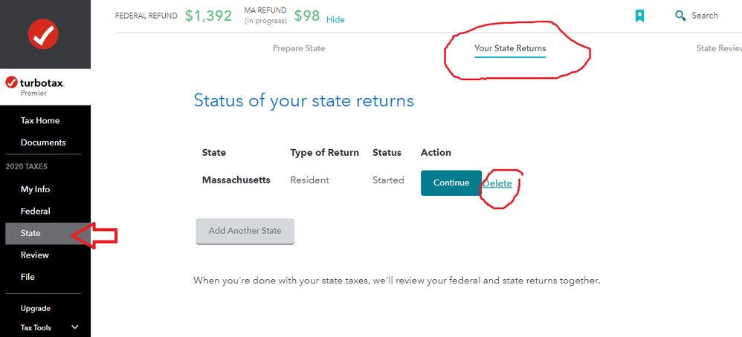Navigate to the Federal section
742x337 pixels.
click(x=35, y=212)
